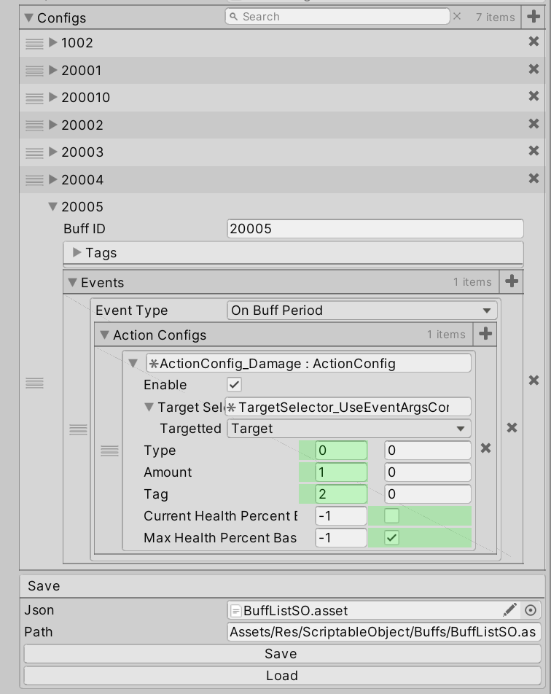Add an entry in Action Configs
Image resolution: width=551 pixels, height=694 pixels.
(485, 335)
